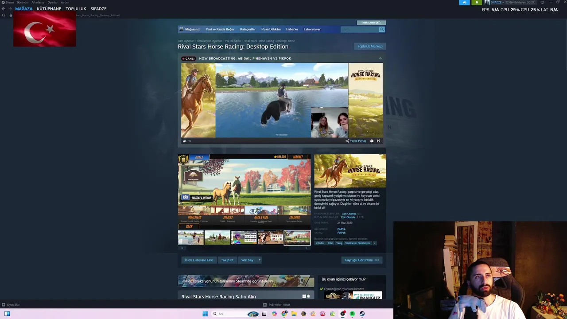567x319 pixels.
Task: Click Kuyruğu Görüntüle button
Action: tap(362, 260)
